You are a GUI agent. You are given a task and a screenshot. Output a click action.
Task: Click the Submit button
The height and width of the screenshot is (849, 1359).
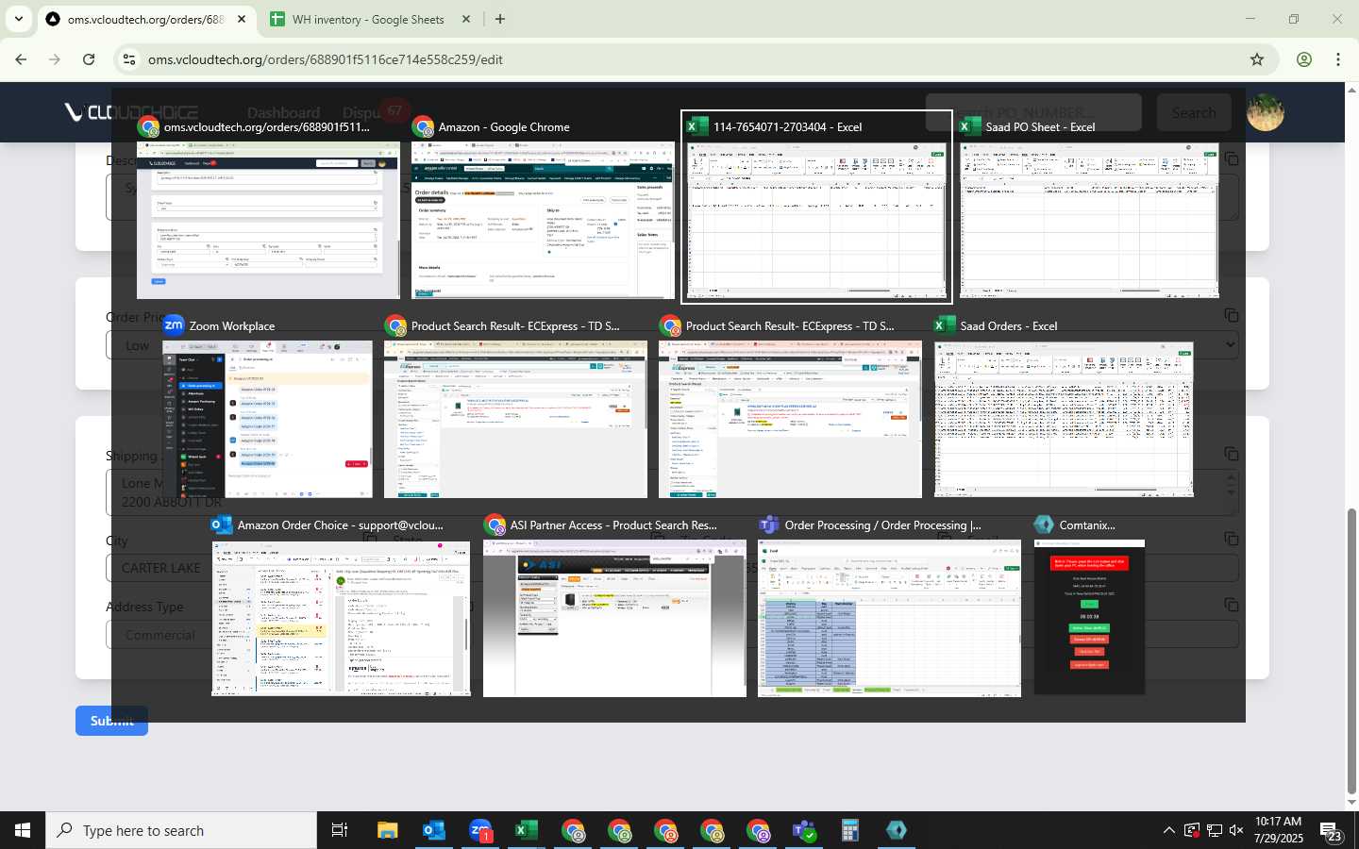click(111, 721)
